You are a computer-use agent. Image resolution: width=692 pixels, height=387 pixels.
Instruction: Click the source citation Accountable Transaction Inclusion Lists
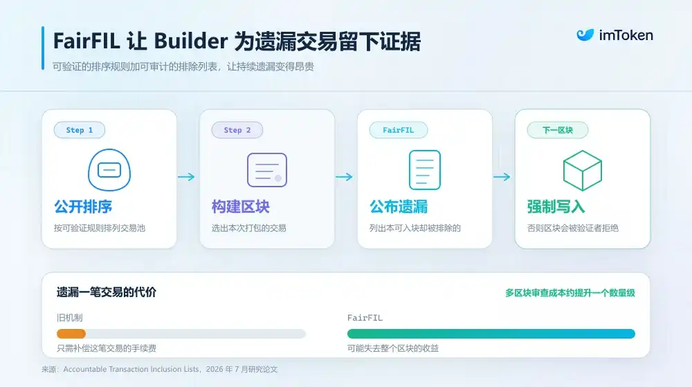click(159, 369)
